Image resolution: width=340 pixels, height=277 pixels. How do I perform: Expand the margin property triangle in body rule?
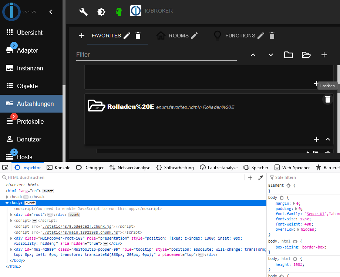point(294,203)
